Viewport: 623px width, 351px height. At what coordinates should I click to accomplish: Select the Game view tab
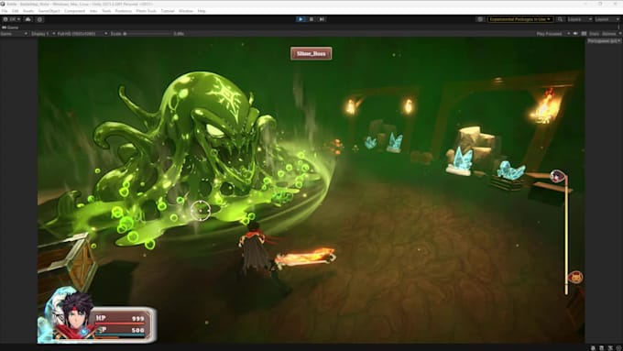[10, 27]
